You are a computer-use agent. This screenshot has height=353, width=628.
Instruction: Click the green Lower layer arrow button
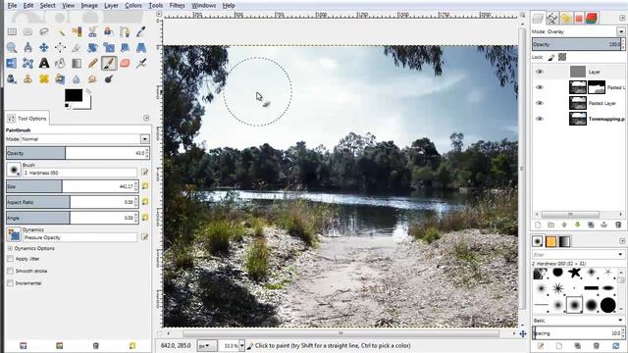578,225
